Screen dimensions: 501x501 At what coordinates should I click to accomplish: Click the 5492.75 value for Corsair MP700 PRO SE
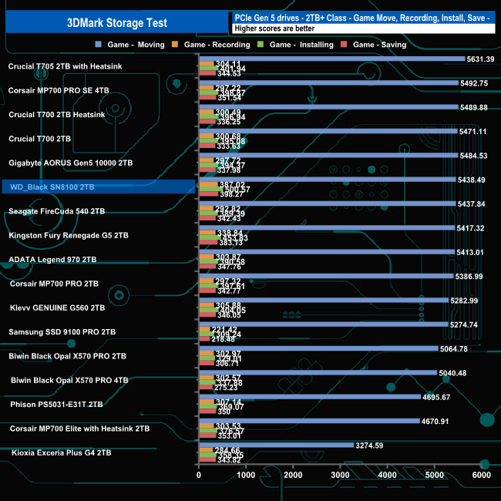coord(474,83)
